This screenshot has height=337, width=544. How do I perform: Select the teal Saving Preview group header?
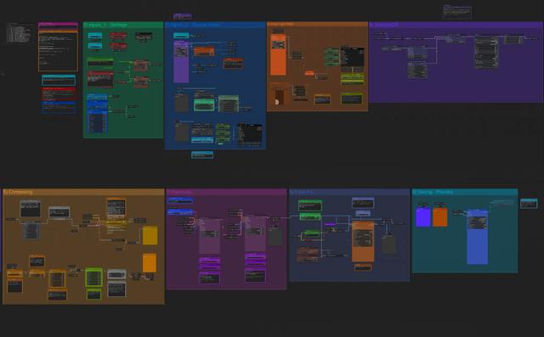click(x=465, y=192)
